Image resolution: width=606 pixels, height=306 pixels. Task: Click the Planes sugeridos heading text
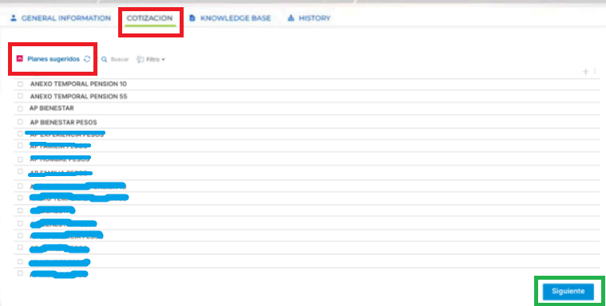(x=53, y=59)
